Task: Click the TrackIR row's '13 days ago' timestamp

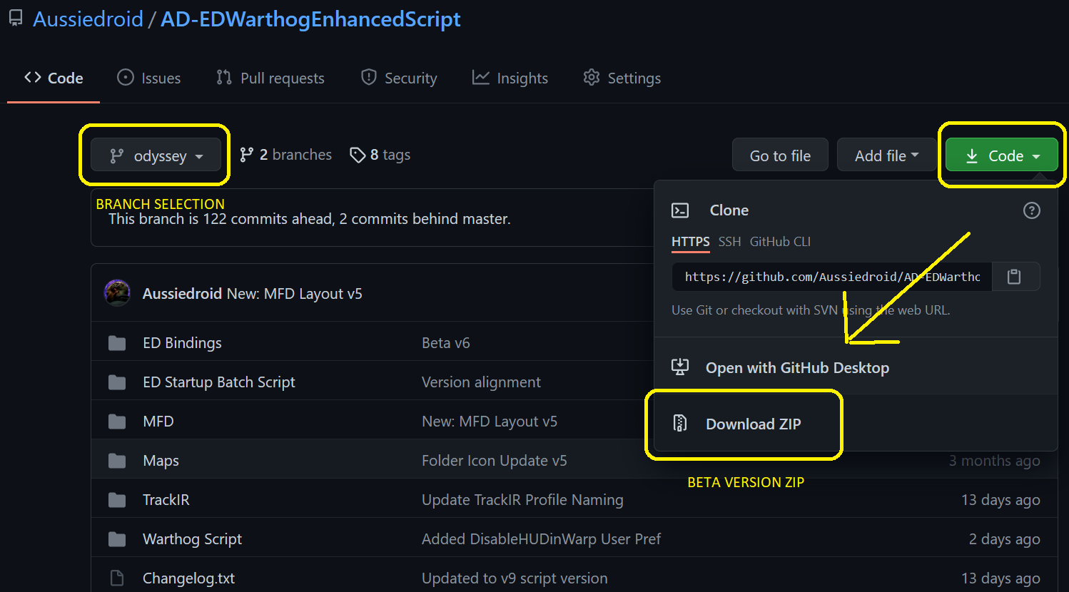Action: (x=1000, y=500)
